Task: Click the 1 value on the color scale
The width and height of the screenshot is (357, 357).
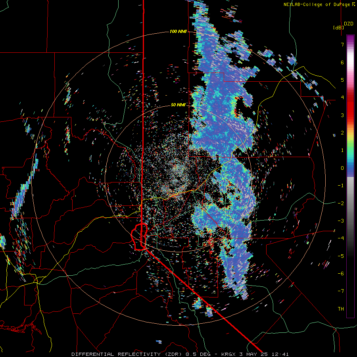Action: point(342,150)
